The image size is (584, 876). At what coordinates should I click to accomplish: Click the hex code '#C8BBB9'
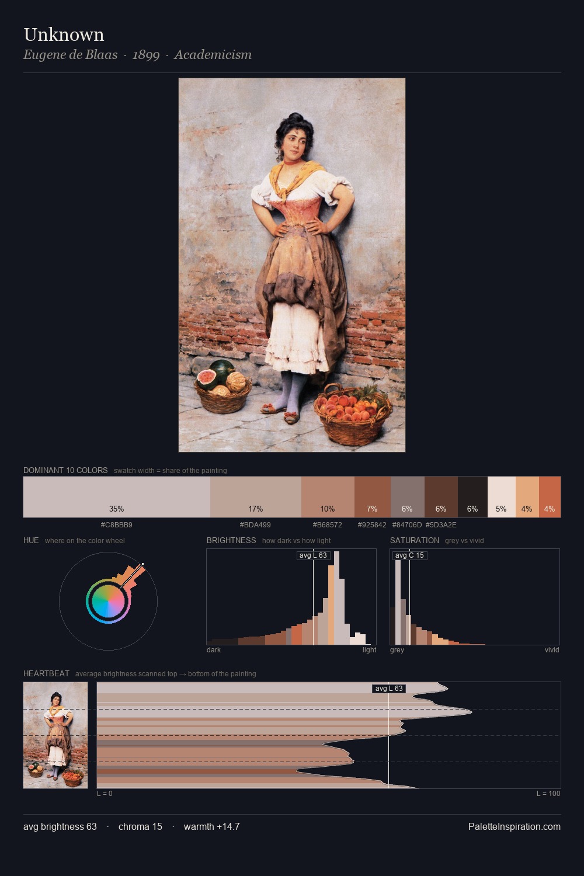(x=117, y=525)
